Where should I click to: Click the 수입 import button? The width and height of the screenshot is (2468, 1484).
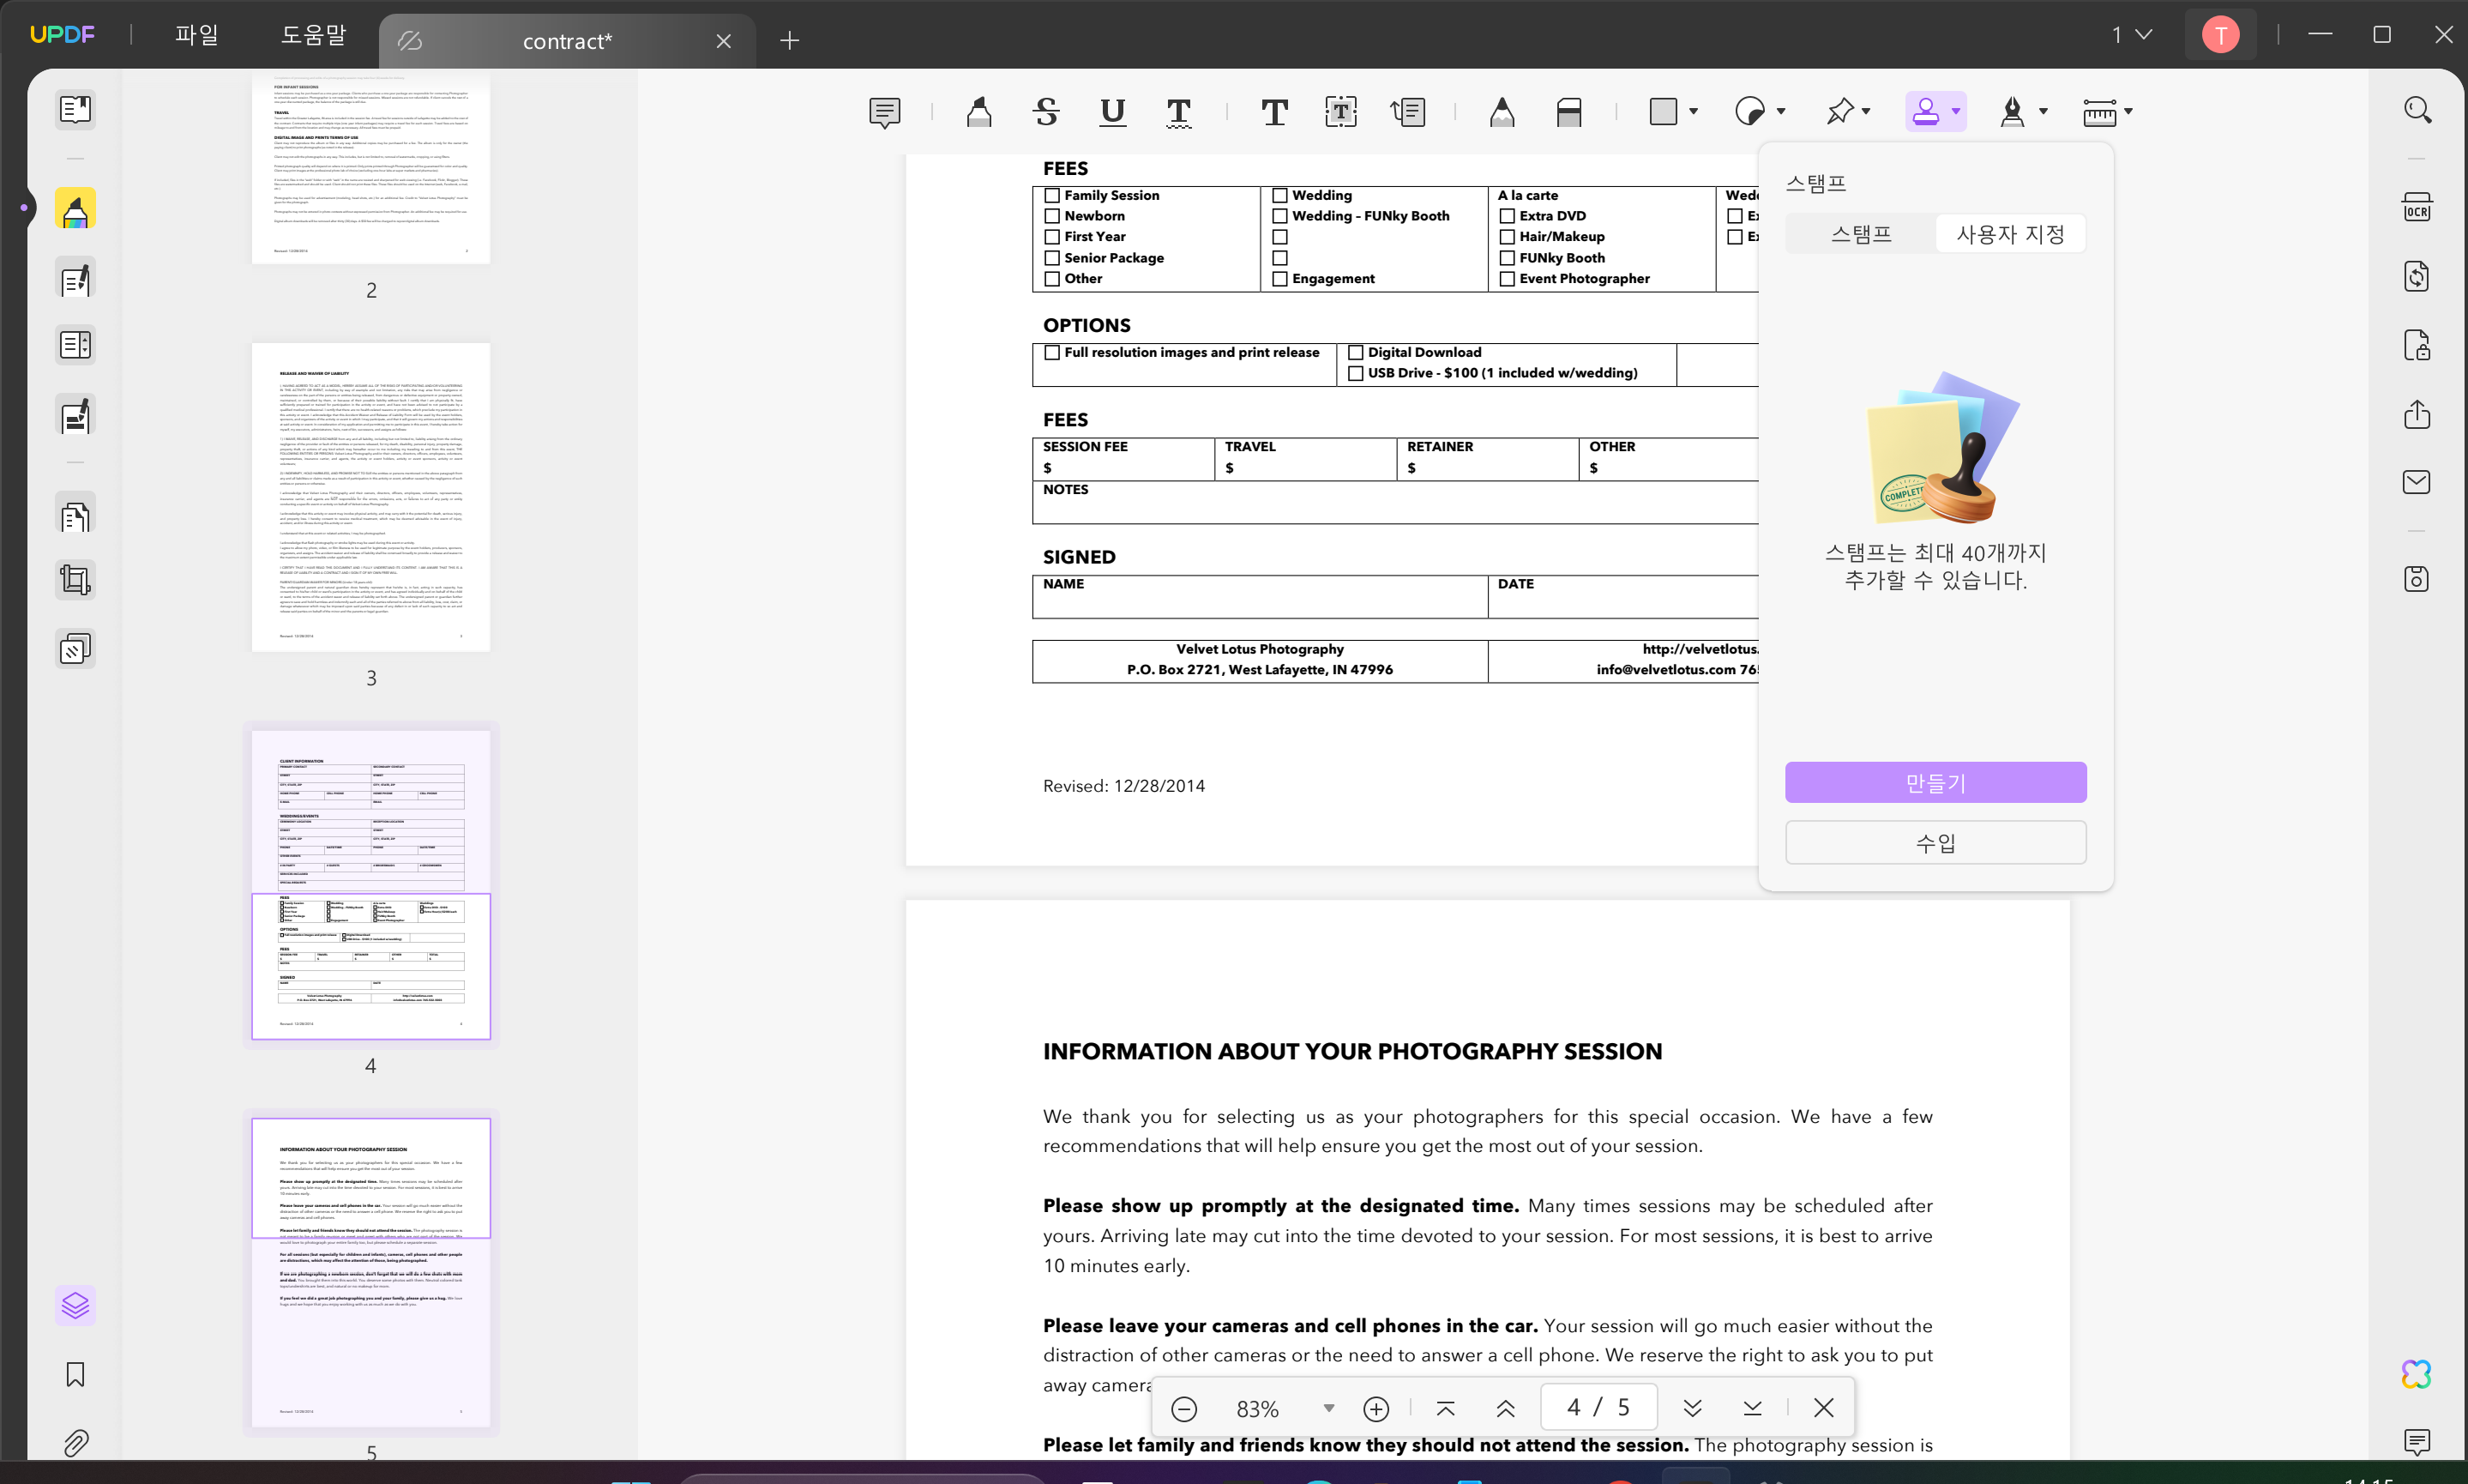coord(1935,842)
